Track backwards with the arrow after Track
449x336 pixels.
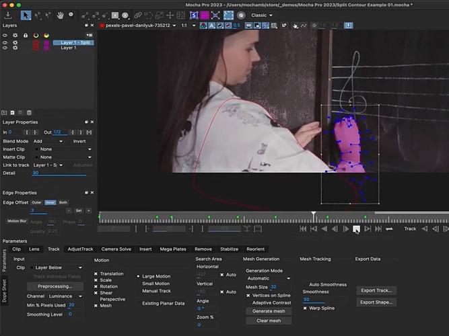425,228
